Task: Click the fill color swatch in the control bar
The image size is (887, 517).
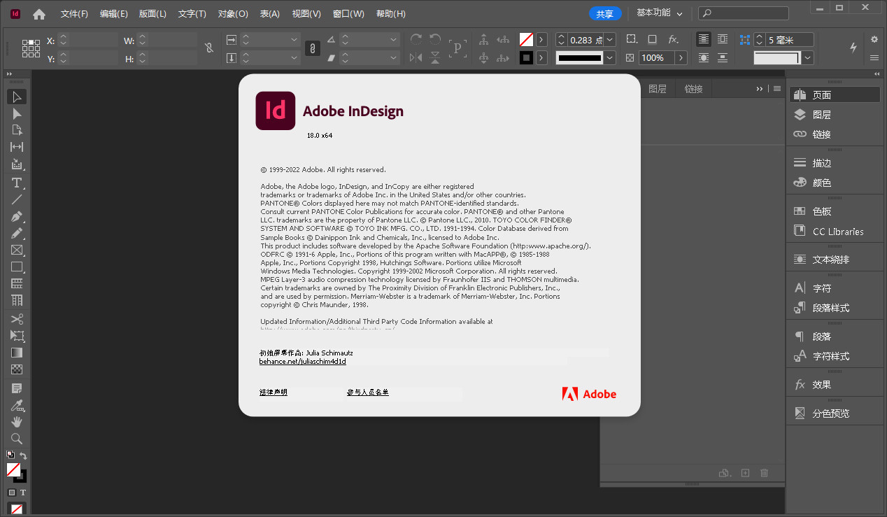Action: click(x=526, y=40)
